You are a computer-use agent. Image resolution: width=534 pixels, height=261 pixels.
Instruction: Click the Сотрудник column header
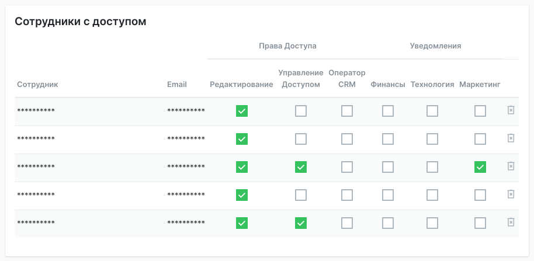[x=37, y=85]
